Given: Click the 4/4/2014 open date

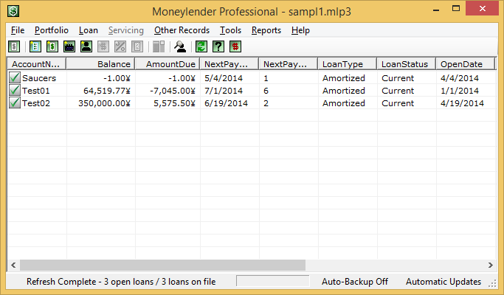Looking at the screenshot, I should [x=460, y=78].
